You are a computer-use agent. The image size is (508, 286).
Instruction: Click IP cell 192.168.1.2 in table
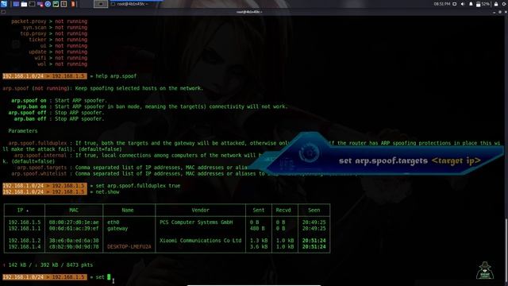tap(25, 241)
